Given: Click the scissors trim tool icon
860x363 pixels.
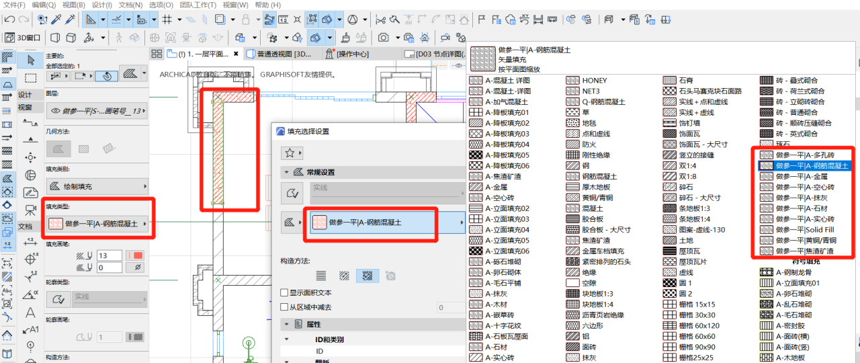Looking at the screenshot, I should 381,20.
